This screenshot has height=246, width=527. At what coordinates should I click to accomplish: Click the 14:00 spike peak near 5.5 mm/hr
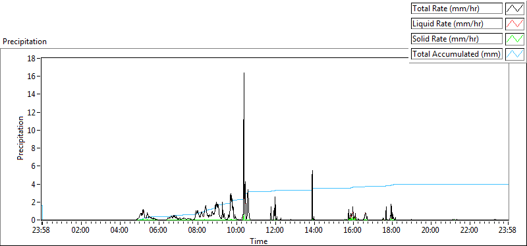(312, 171)
